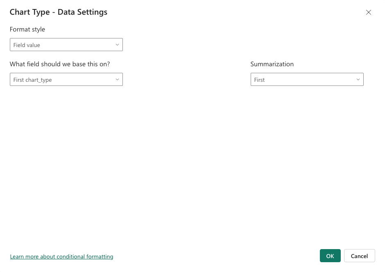Viewport: 385px width, 272px height.
Task: Expand the Format style chevron arrow
Action: [x=118, y=45]
